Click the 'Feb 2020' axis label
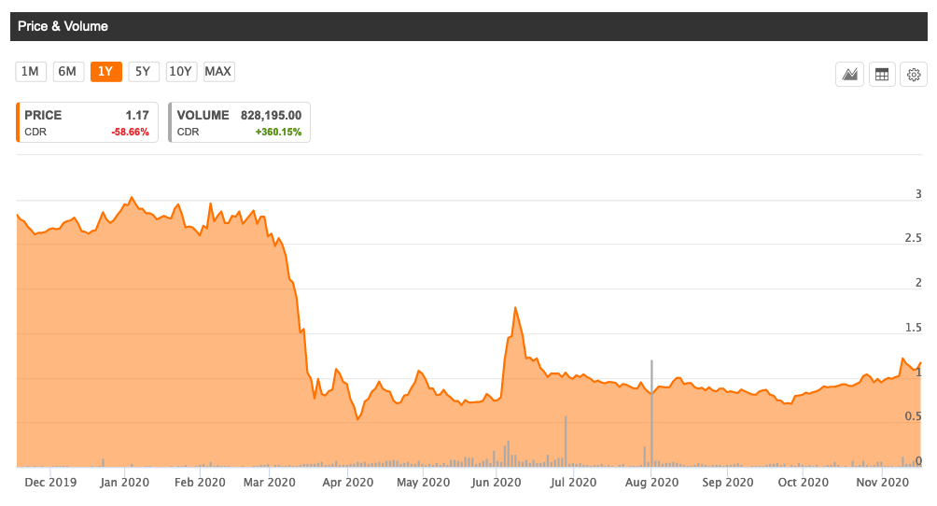 point(200,482)
